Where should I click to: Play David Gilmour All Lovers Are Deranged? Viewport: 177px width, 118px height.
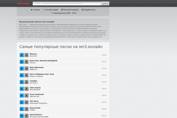point(22,116)
